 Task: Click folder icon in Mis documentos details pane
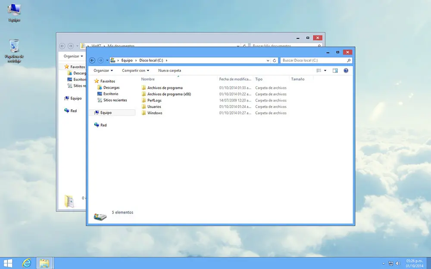69,201
